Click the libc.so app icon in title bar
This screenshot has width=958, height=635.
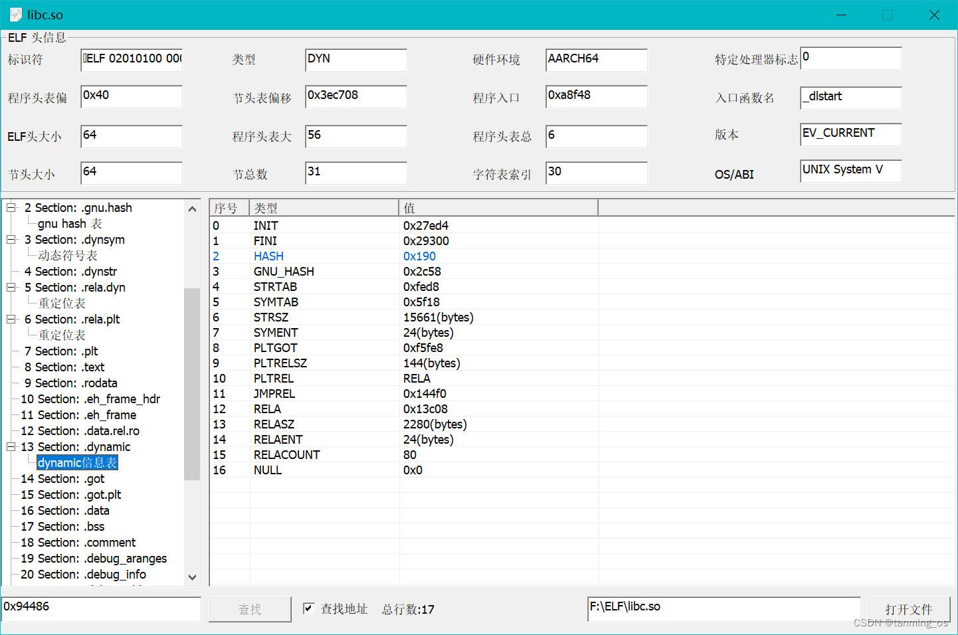tap(15, 14)
